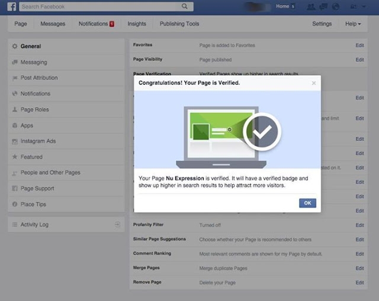Click the Apps cube icon

pos(15,125)
